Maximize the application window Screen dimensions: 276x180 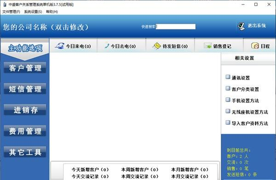coord(256,5)
